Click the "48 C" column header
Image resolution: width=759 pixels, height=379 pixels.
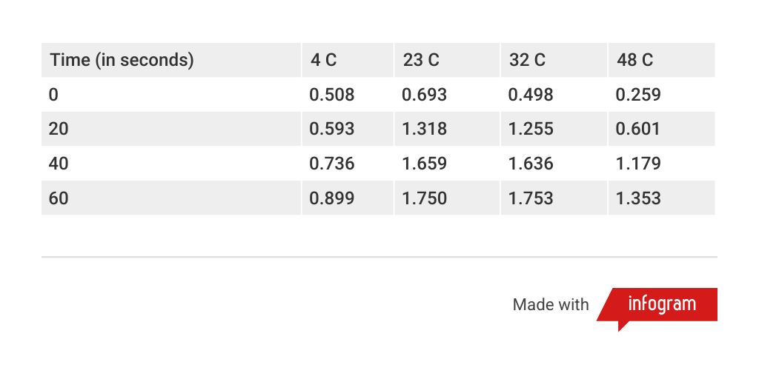[x=634, y=60]
